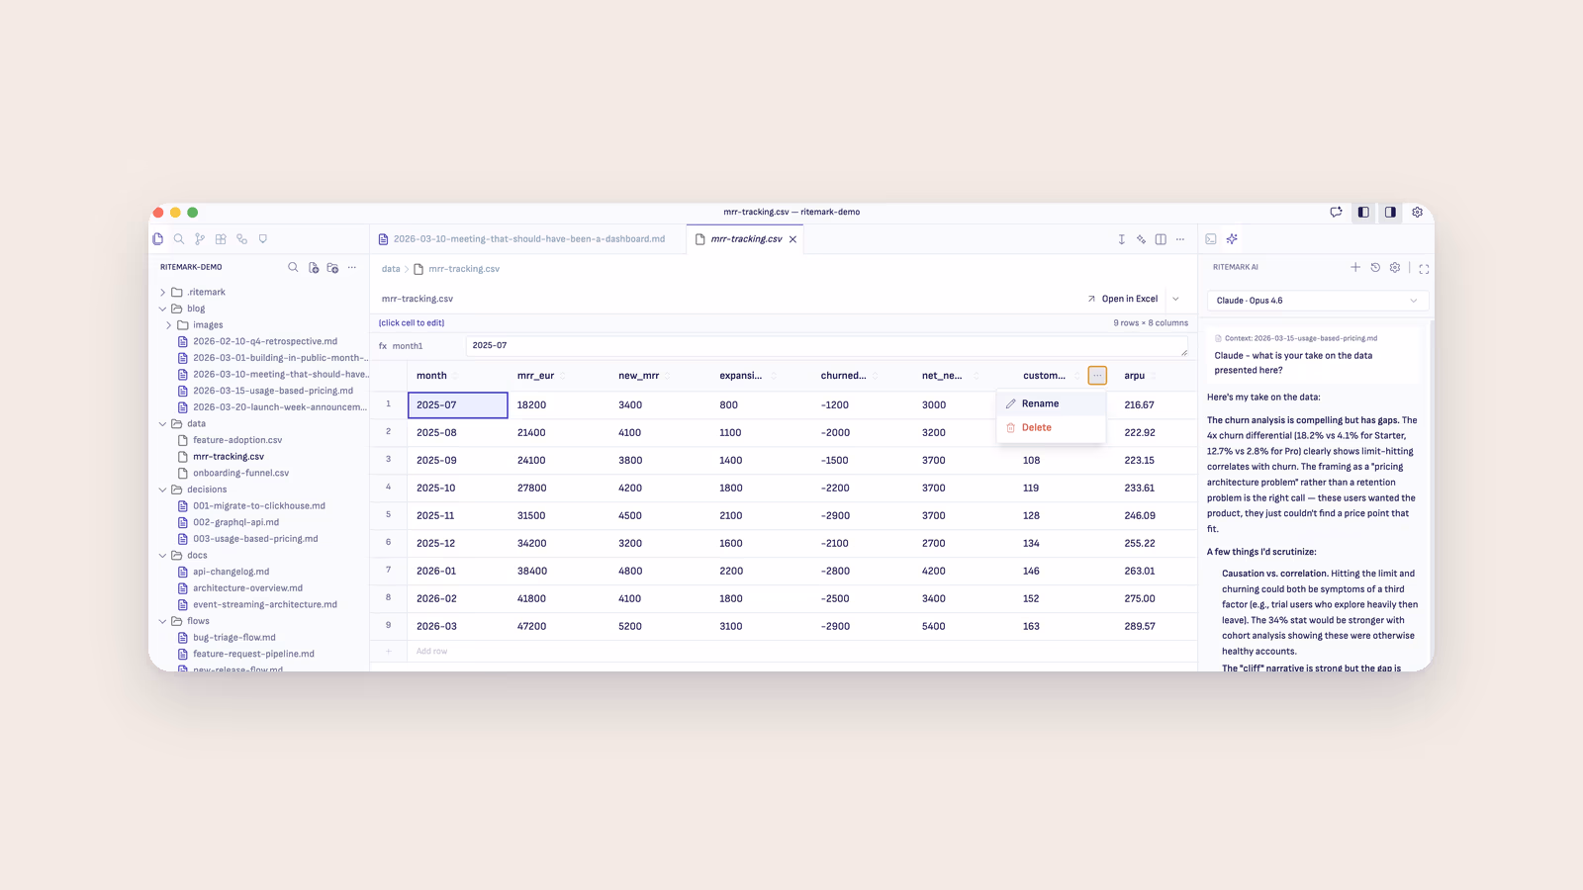Screen dimensions: 1583x890
Task: Split the editor with the split icon
Action: pos(1161,239)
